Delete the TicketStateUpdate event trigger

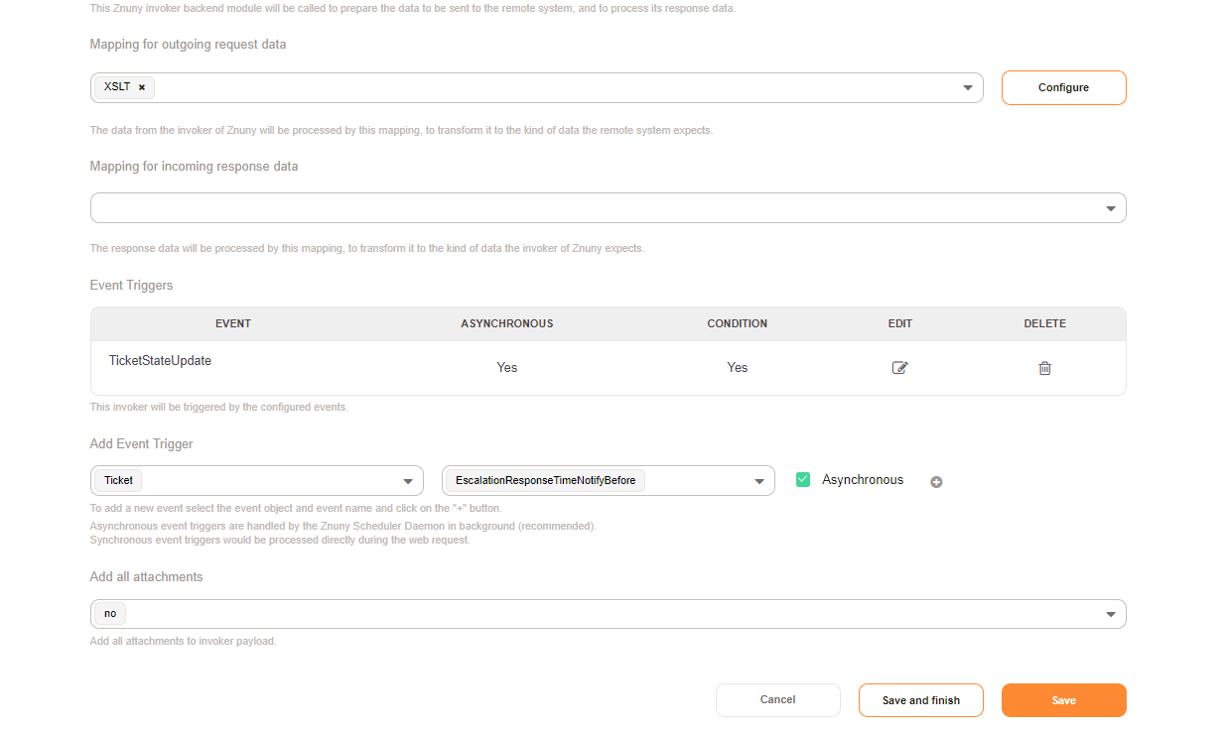coord(1044,368)
